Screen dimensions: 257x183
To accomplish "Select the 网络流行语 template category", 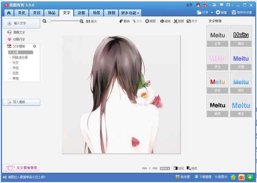I will tap(20, 57).
